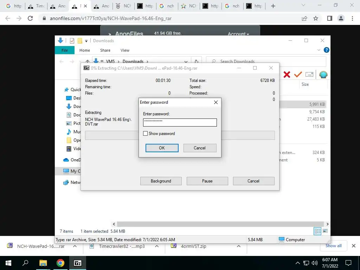This screenshot has width=360, height=270.
Task: Click the extraction progress bar
Action: point(180,135)
